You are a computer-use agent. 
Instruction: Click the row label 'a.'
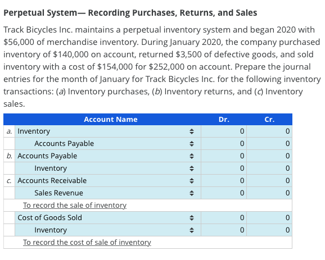click(9, 131)
